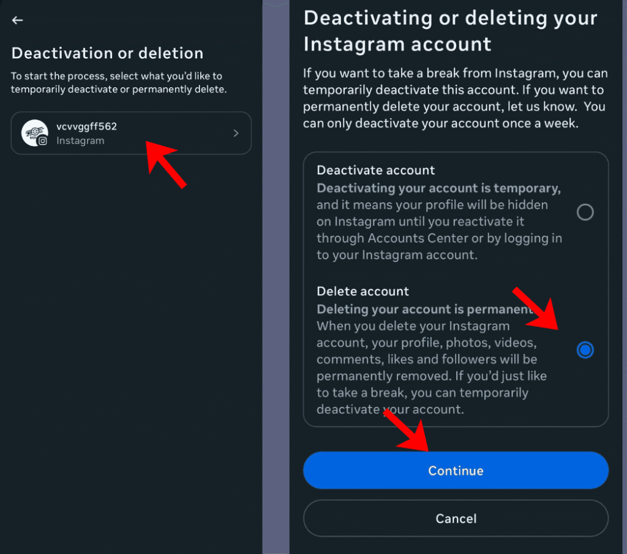Click the vcvvggff562 profile avatar
This screenshot has height=554, width=627.
(34, 132)
